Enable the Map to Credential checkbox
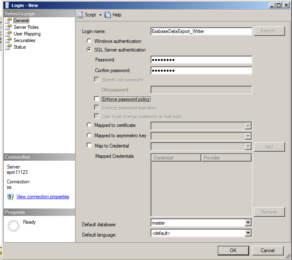The height and width of the screenshot is (260, 292). coord(89,145)
